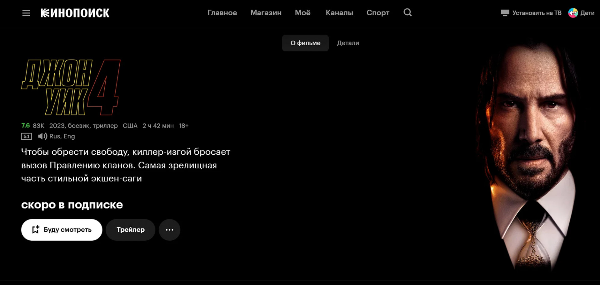
Task: Click the speaker audio languages icon
Action: [42, 136]
